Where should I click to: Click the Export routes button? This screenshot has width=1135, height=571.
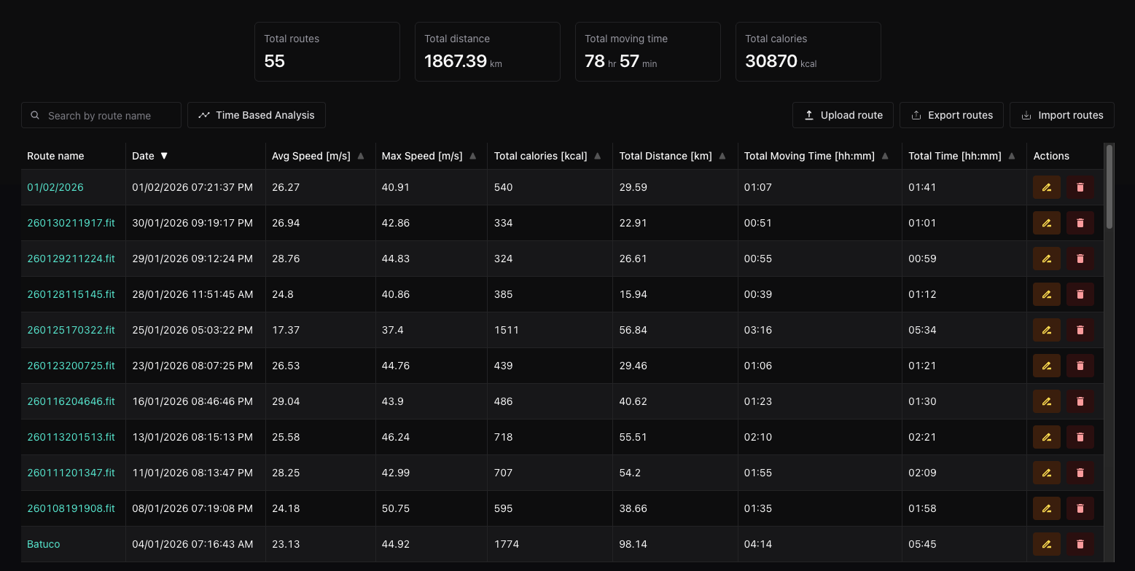coord(951,115)
